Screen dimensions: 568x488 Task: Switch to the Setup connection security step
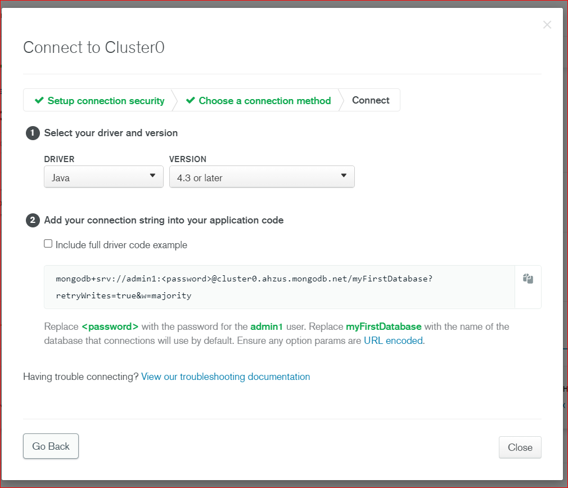(x=106, y=100)
